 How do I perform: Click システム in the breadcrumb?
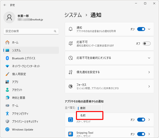pos(73,15)
